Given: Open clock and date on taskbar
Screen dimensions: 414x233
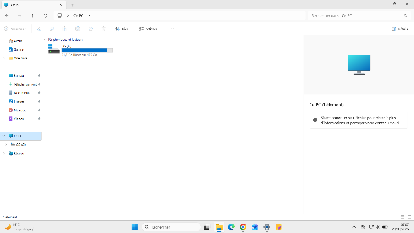Looking at the screenshot, I should [400, 227].
